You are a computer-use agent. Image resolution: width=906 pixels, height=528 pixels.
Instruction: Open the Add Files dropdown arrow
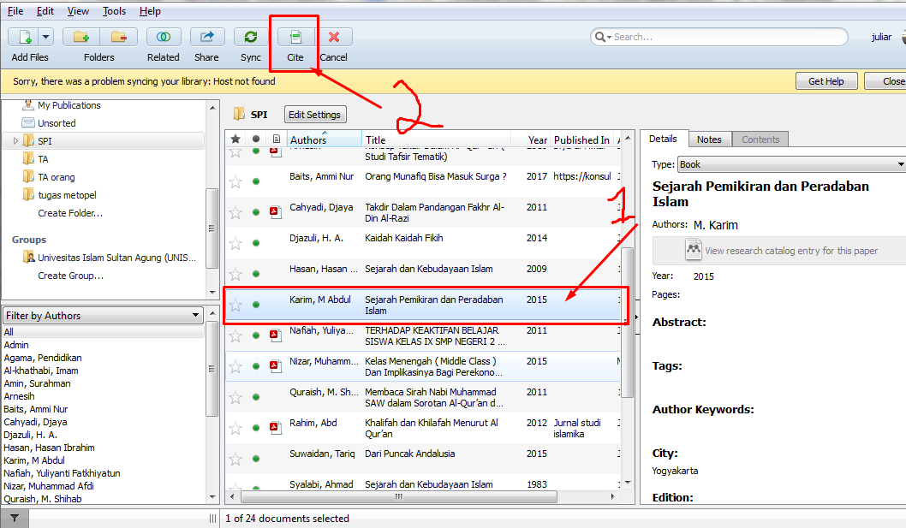click(46, 37)
